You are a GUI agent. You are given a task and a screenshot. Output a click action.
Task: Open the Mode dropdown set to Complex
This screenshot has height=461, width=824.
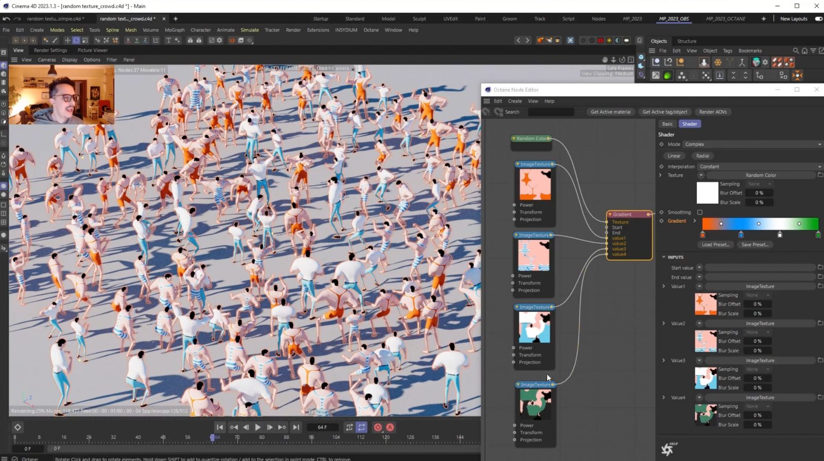click(x=752, y=145)
